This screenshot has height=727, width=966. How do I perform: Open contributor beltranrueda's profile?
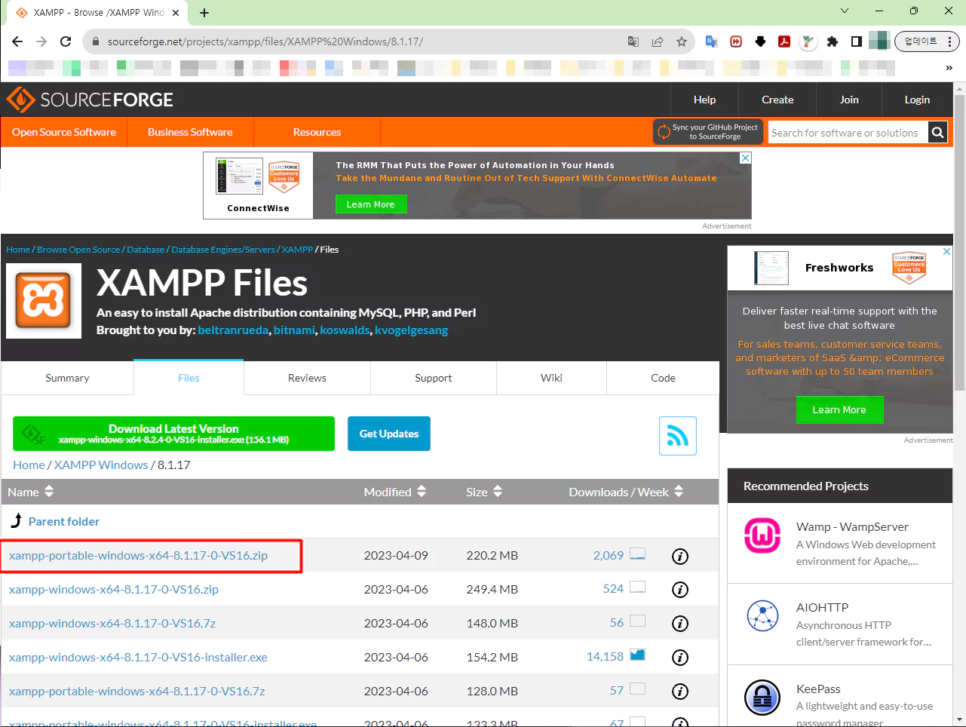coord(233,330)
